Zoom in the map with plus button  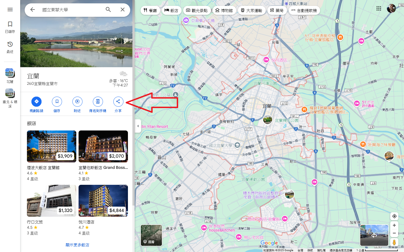pyautogui.click(x=394, y=225)
